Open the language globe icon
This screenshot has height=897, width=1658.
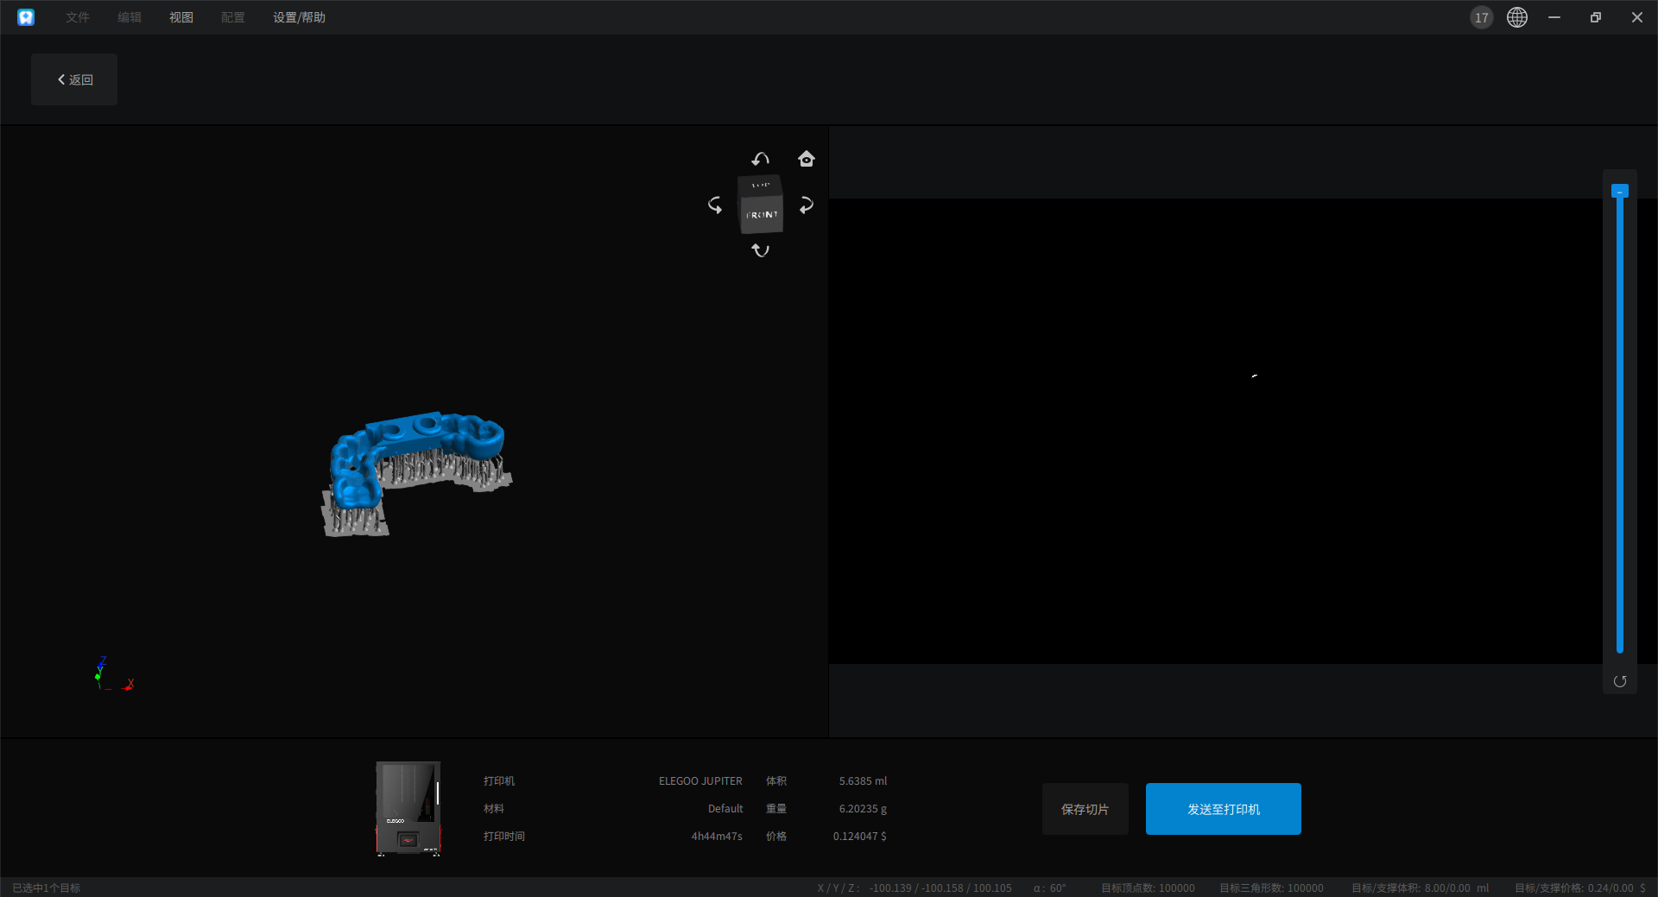1516,17
